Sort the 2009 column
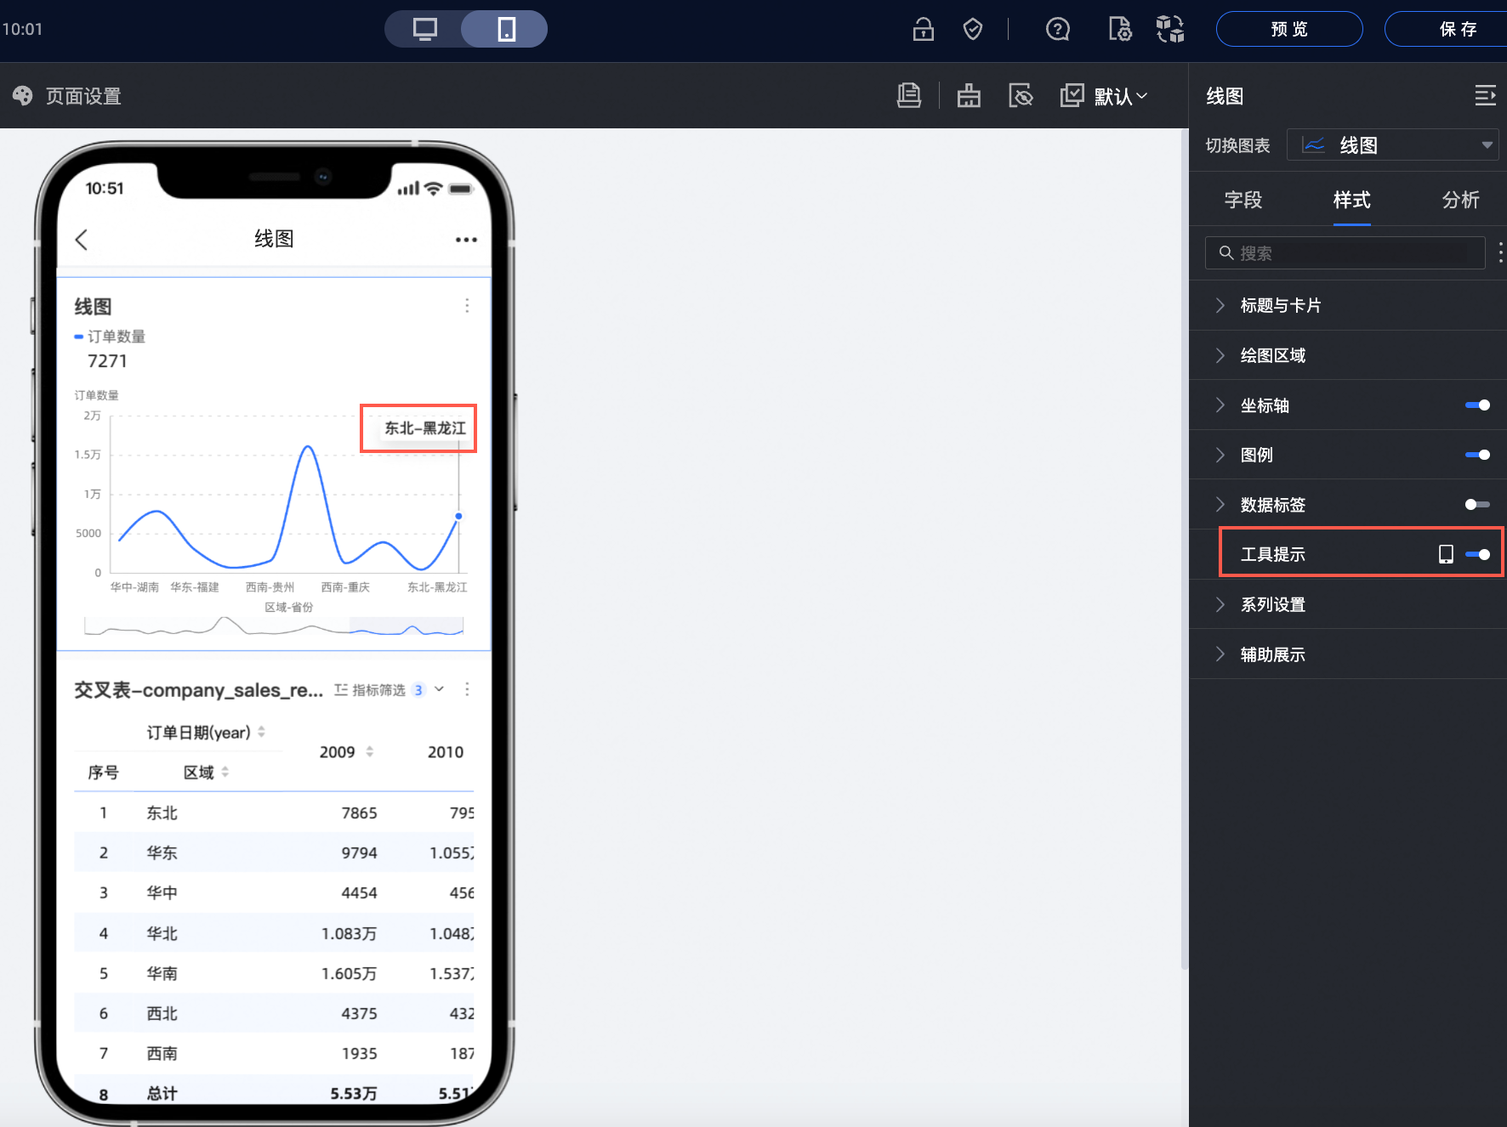The image size is (1507, 1127). coord(369,751)
